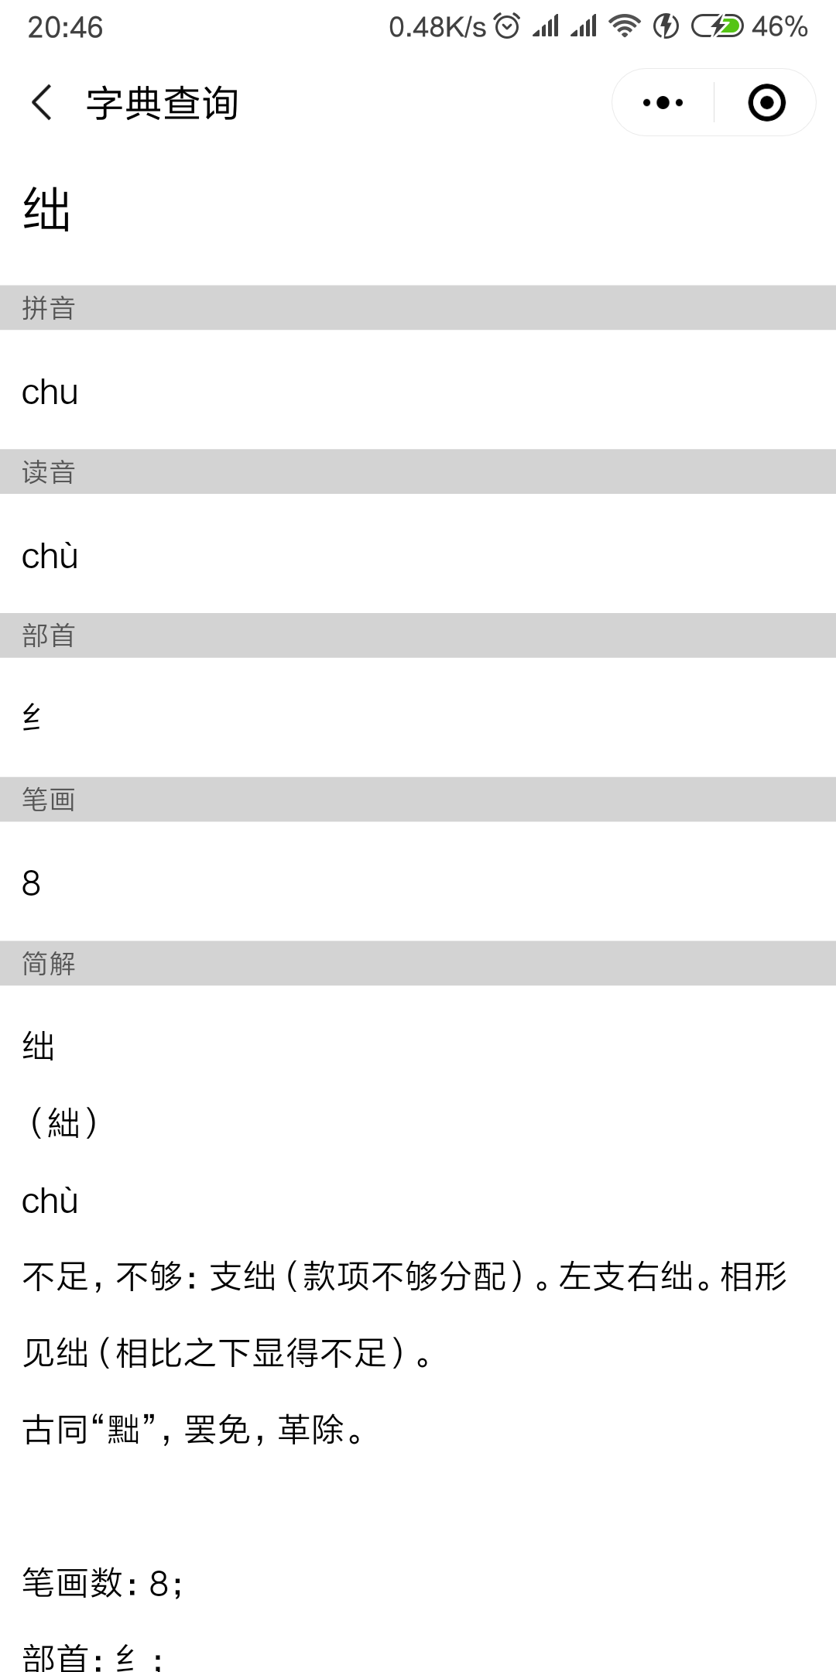Select the 字典查询 page title
The height and width of the screenshot is (1672, 836).
[162, 103]
